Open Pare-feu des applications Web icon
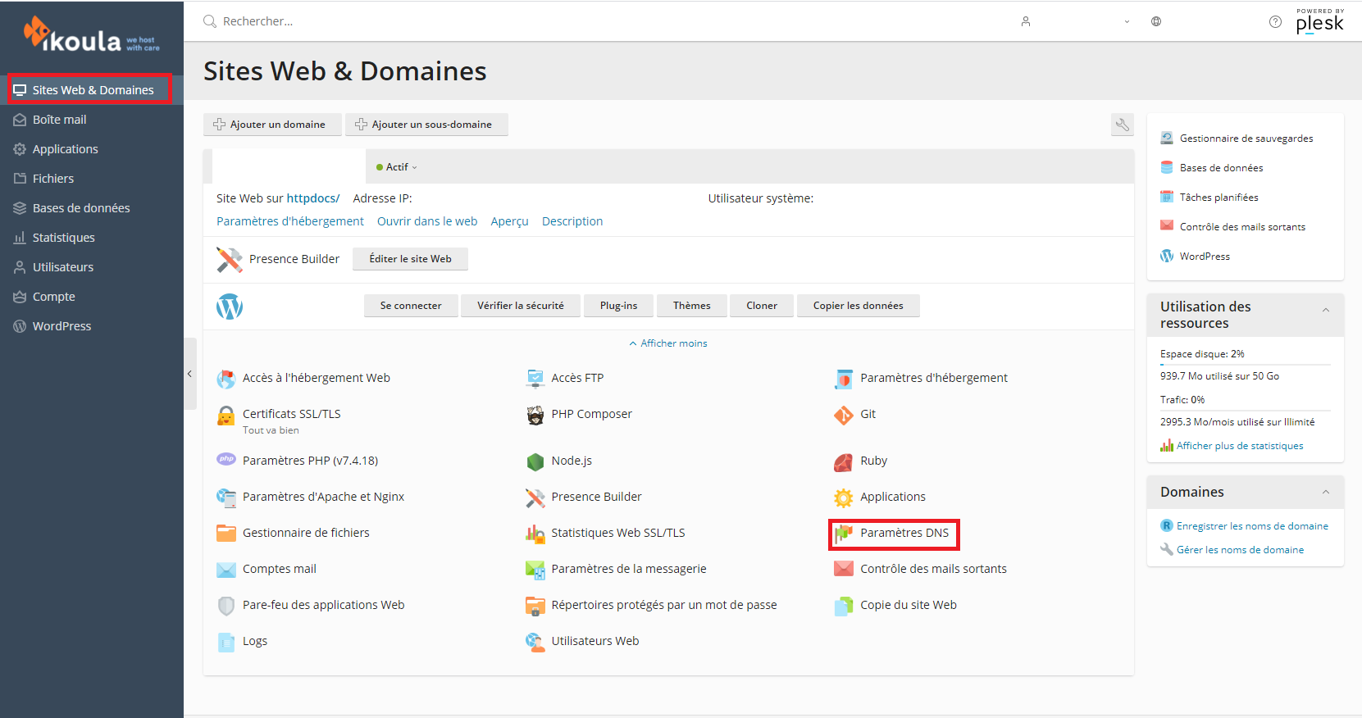The width and height of the screenshot is (1362, 718). click(226, 606)
